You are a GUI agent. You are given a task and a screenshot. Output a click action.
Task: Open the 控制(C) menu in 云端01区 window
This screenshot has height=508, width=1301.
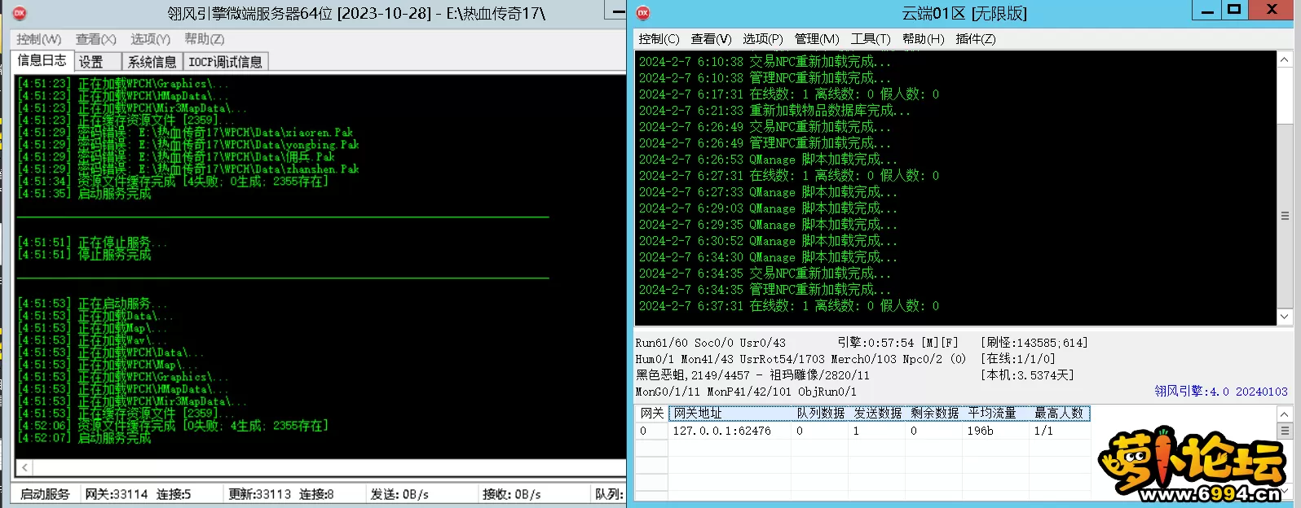tap(659, 39)
